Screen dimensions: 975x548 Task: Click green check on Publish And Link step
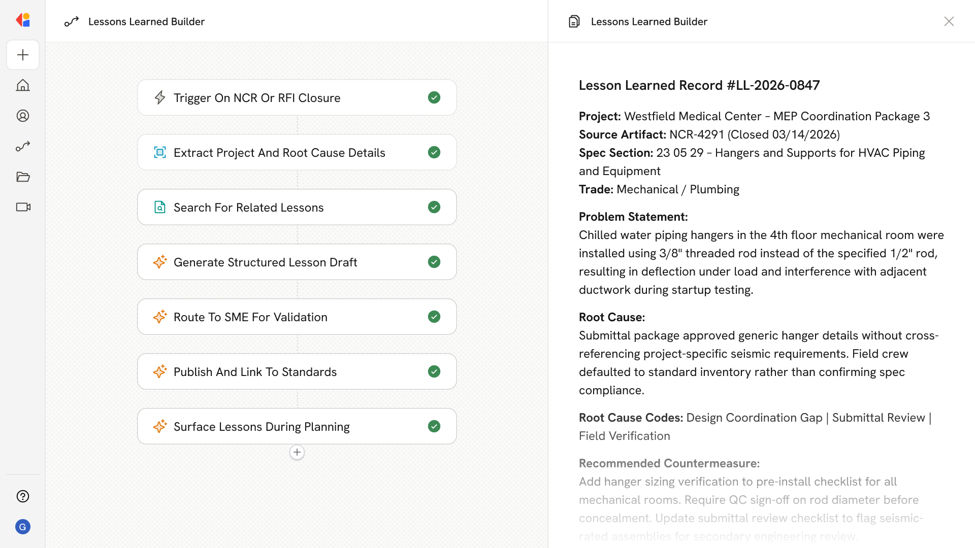tap(434, 371)
